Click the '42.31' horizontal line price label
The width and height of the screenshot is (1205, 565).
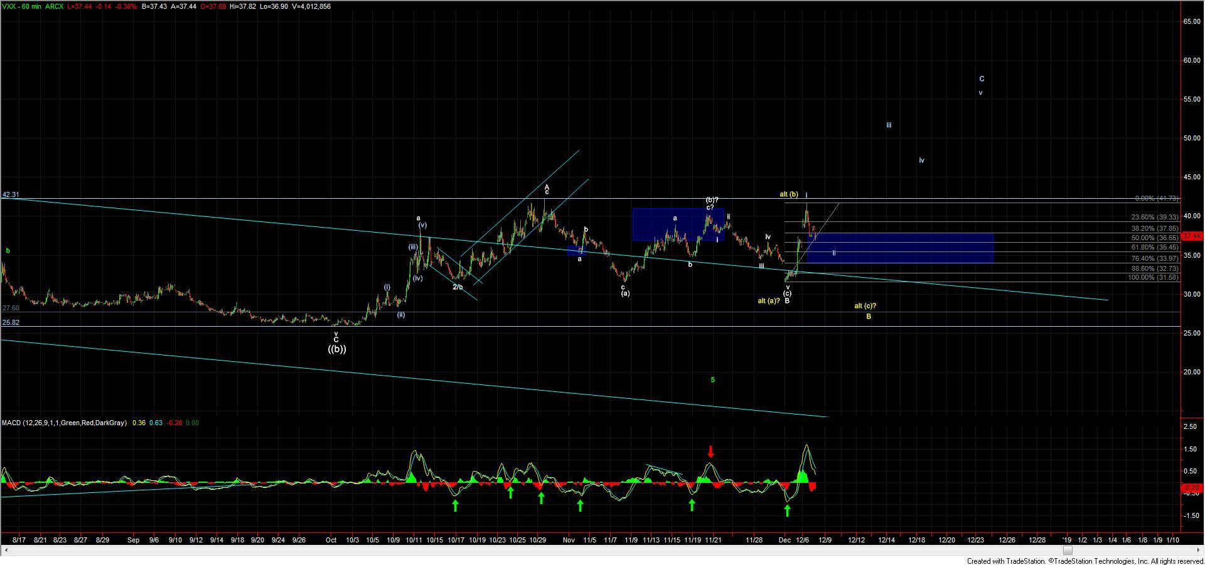(x=11, y=195)
